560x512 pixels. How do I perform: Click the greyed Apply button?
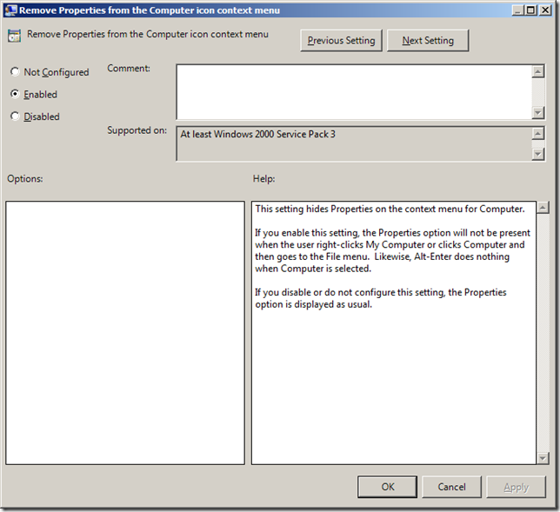pyautogui.click(x=516, y=487)
